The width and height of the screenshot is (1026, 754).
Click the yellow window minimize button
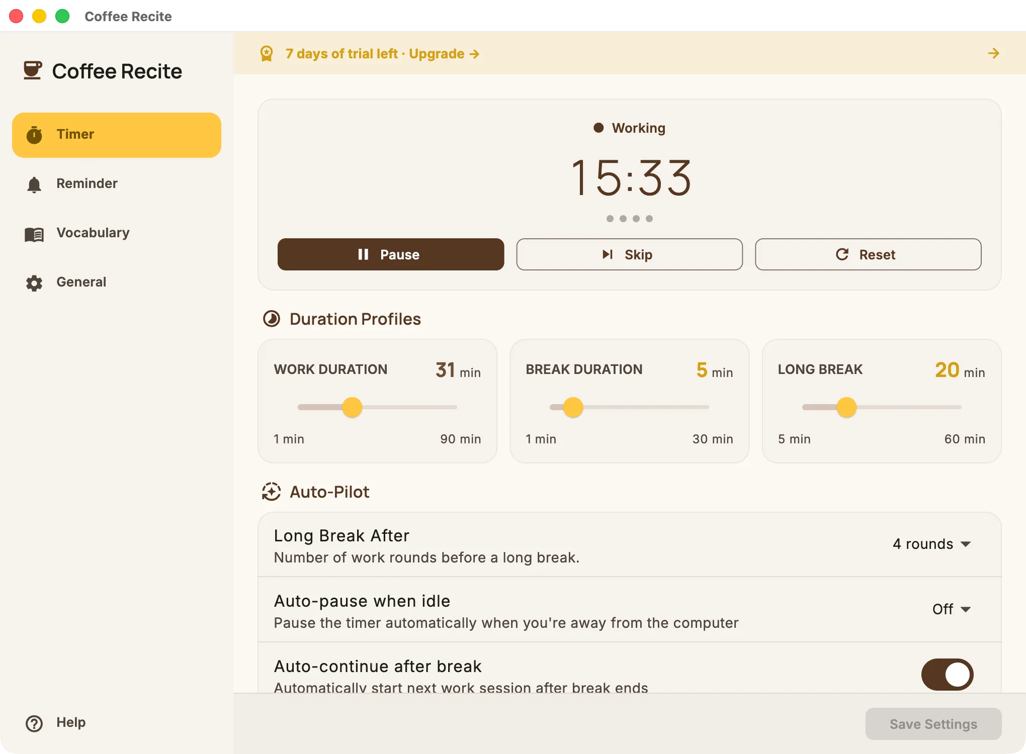point(39,16)
